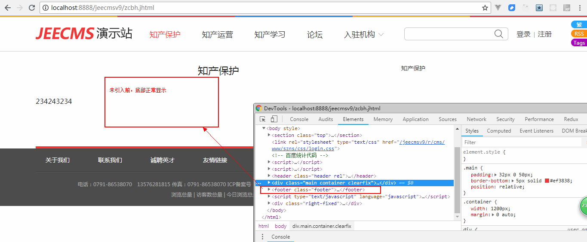Viewport: 587px width, 242px height.
Task: Click the Console drawer tab at bottom
Action: [x=280, y=237]
